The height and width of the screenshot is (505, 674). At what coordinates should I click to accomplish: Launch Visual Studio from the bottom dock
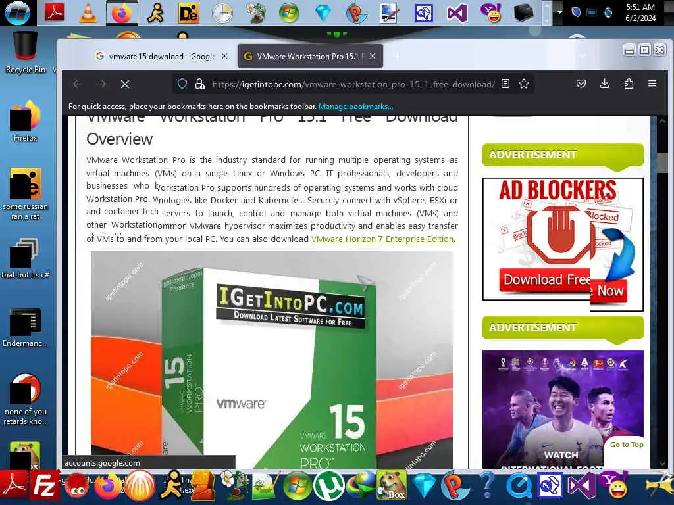click(581, 486)
